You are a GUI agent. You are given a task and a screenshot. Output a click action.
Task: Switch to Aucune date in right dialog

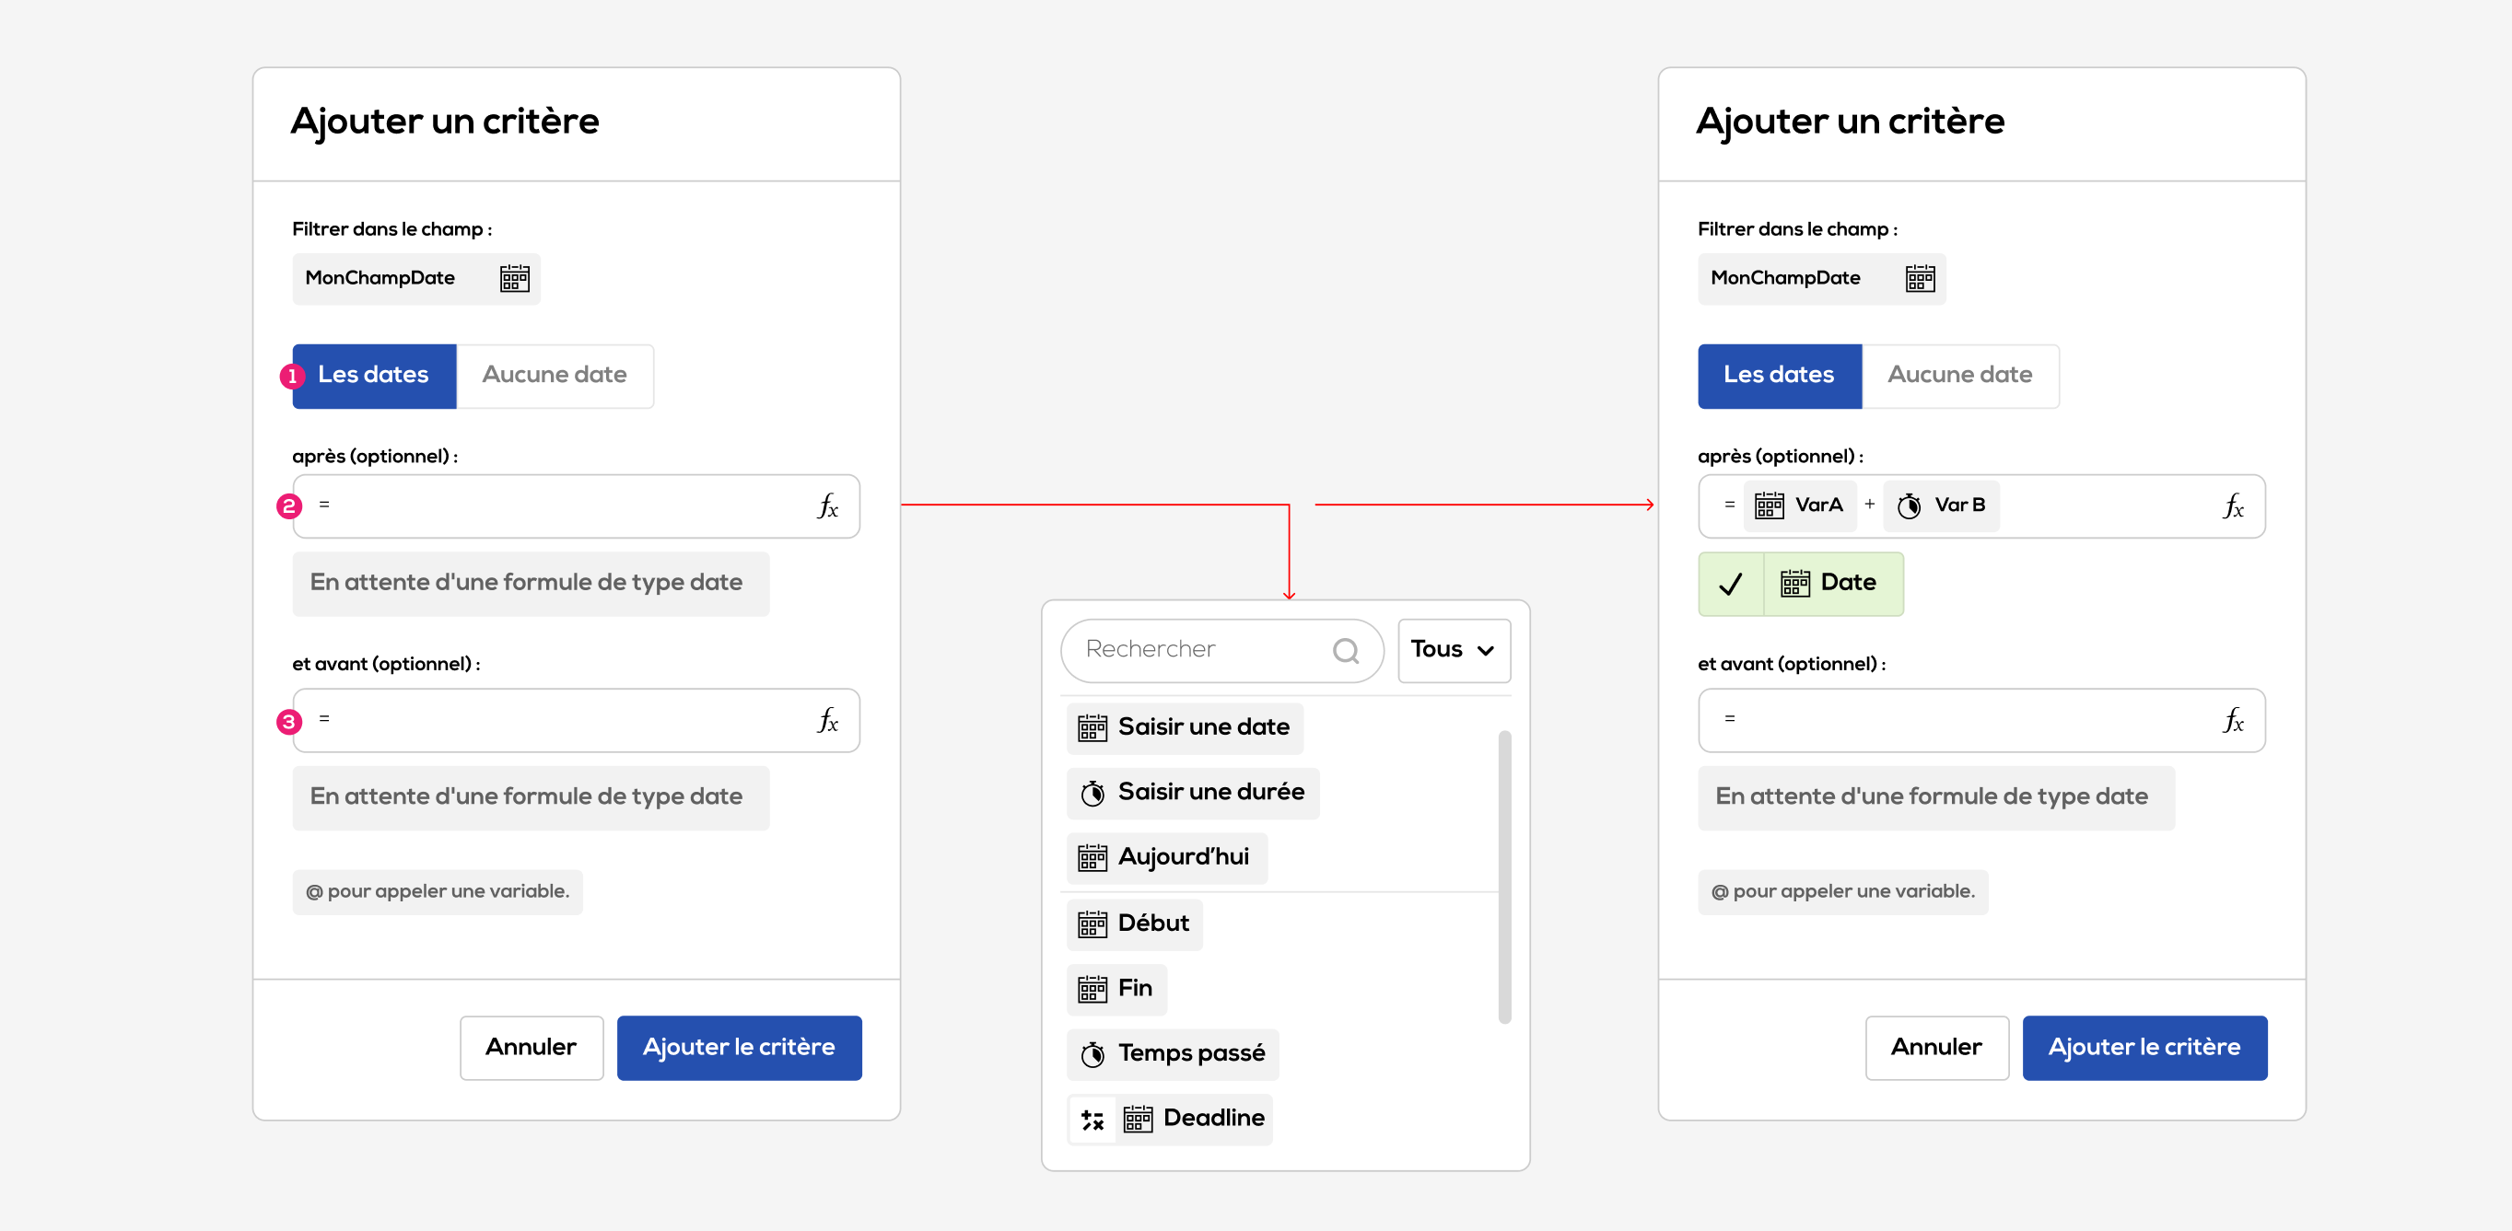[x=1959, y=376]
